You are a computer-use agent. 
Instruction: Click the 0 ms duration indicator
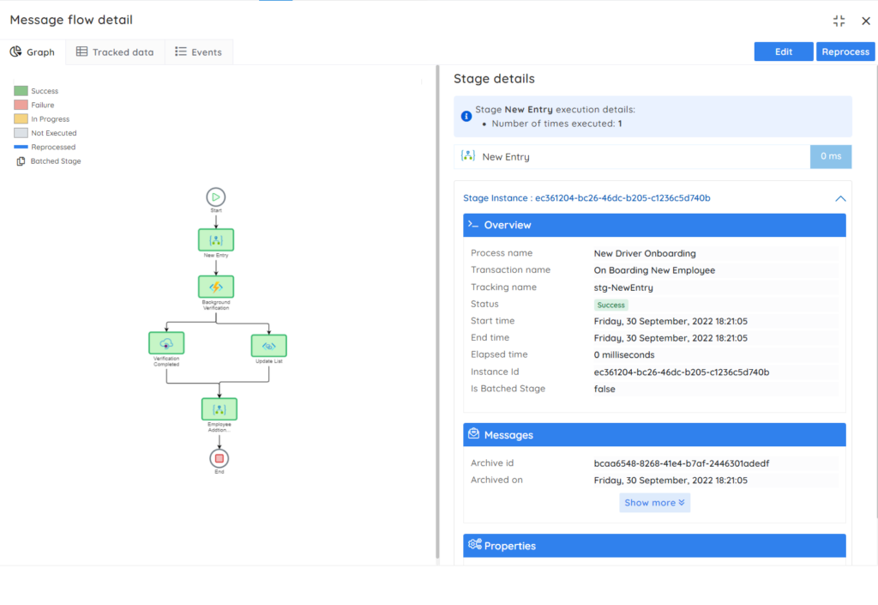click(830, 156)
